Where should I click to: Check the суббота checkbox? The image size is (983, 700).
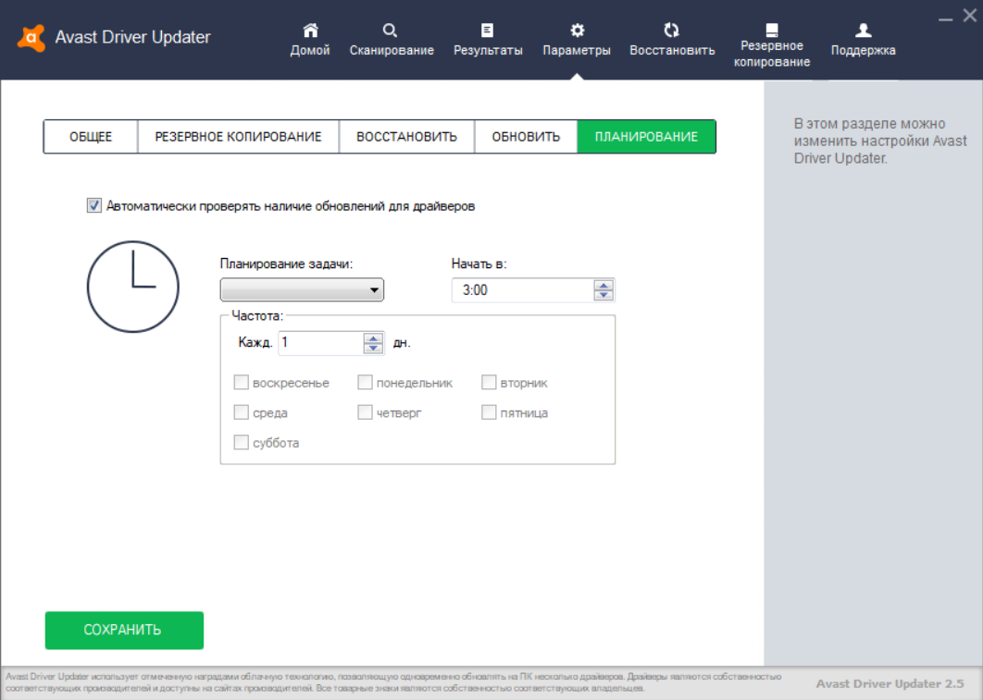point(242,442)
